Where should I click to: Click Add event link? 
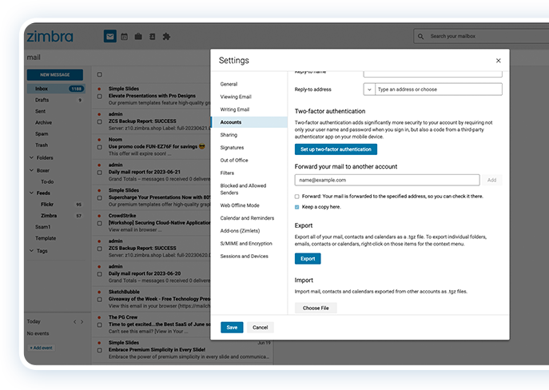pyautogui.click(x=42, y=348)
